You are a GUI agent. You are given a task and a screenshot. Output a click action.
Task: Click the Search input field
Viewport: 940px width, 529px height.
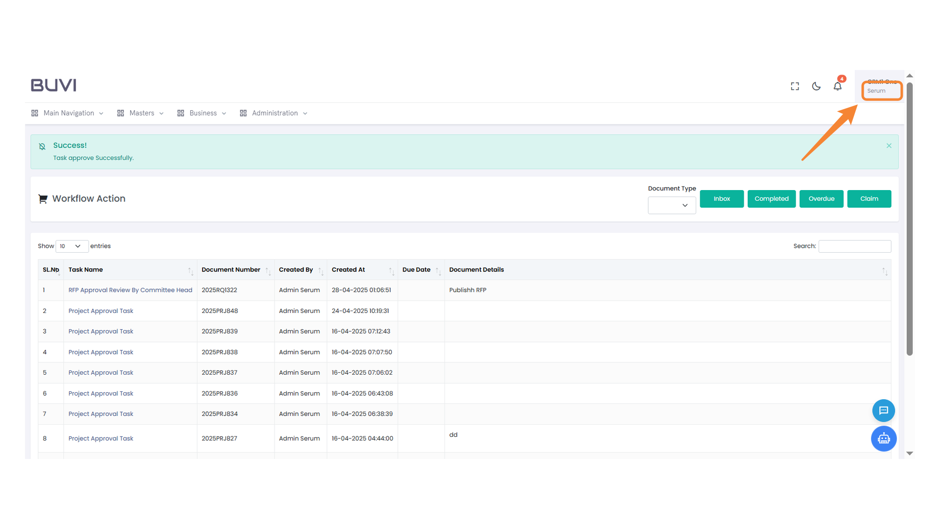pyautogui.click(x=854, y=246)
